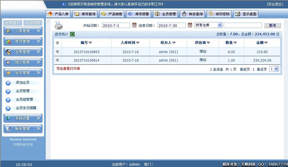
Task: Click the red 双击查看打印单 text
Action: [68, 69]
